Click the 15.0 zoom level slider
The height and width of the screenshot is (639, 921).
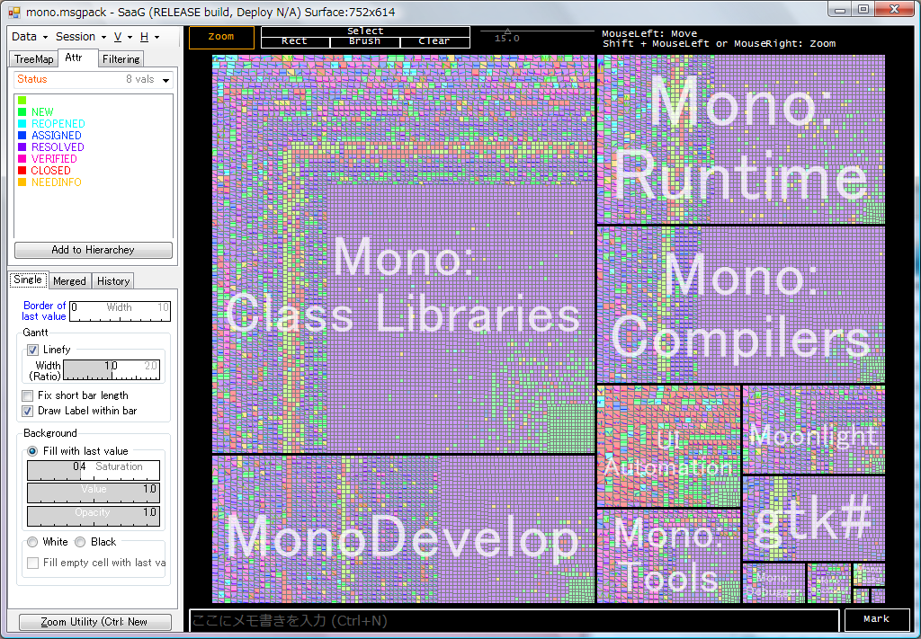click(538, 35)
